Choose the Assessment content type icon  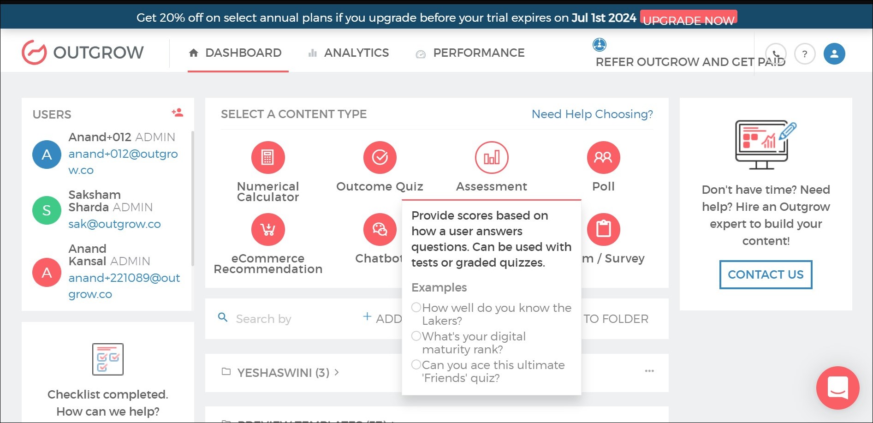click(492, 158)
